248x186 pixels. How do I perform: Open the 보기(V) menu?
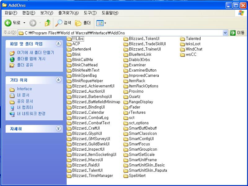(x=47, y=13)
